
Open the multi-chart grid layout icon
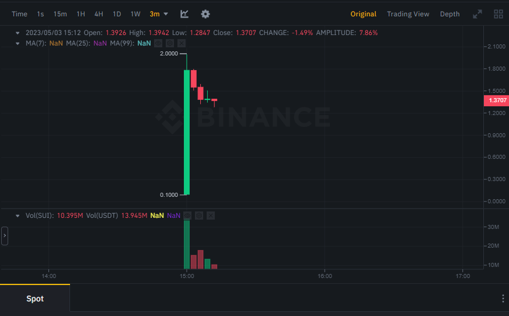click(x=498, y=14)
